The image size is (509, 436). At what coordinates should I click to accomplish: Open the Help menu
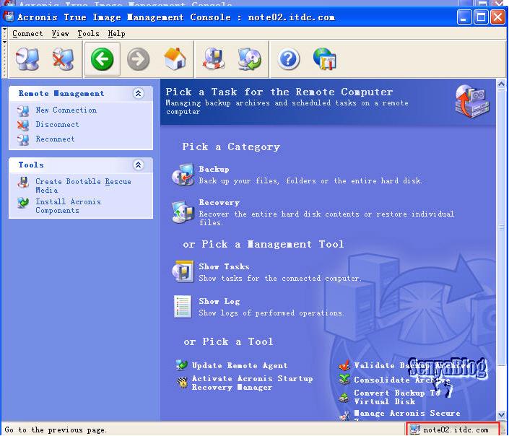[x=116, y=33]
